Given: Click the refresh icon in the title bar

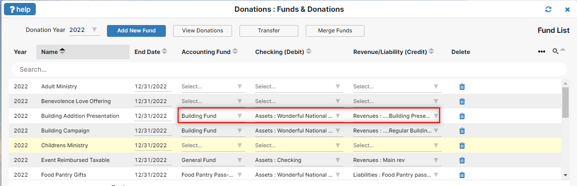Looking at the screenshot, I should [549, 9].
